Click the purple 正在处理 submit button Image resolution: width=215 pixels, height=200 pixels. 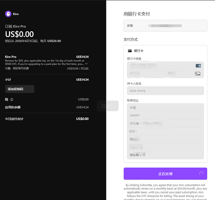(165, 174)
